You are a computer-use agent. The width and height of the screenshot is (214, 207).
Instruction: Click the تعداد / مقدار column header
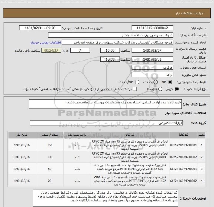click(50, 135)
